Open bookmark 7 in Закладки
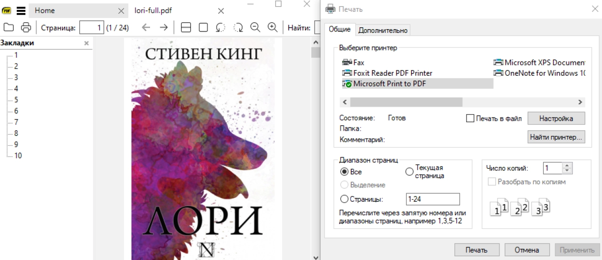Viewport: 602px width, 260px height. (16, 122)
